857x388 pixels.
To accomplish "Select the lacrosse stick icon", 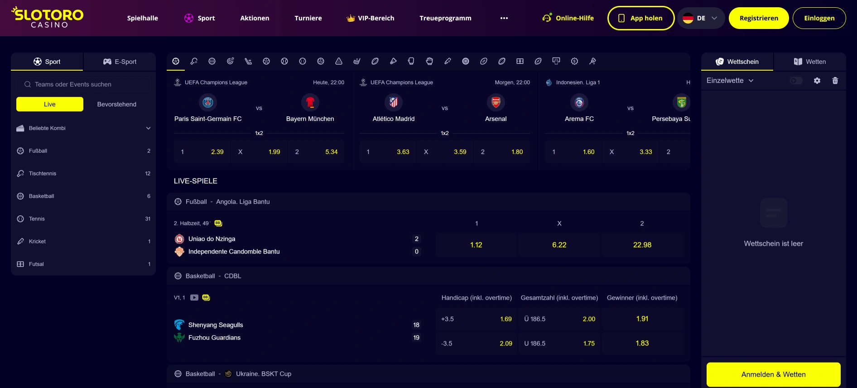I will click(x=592, y=61).
